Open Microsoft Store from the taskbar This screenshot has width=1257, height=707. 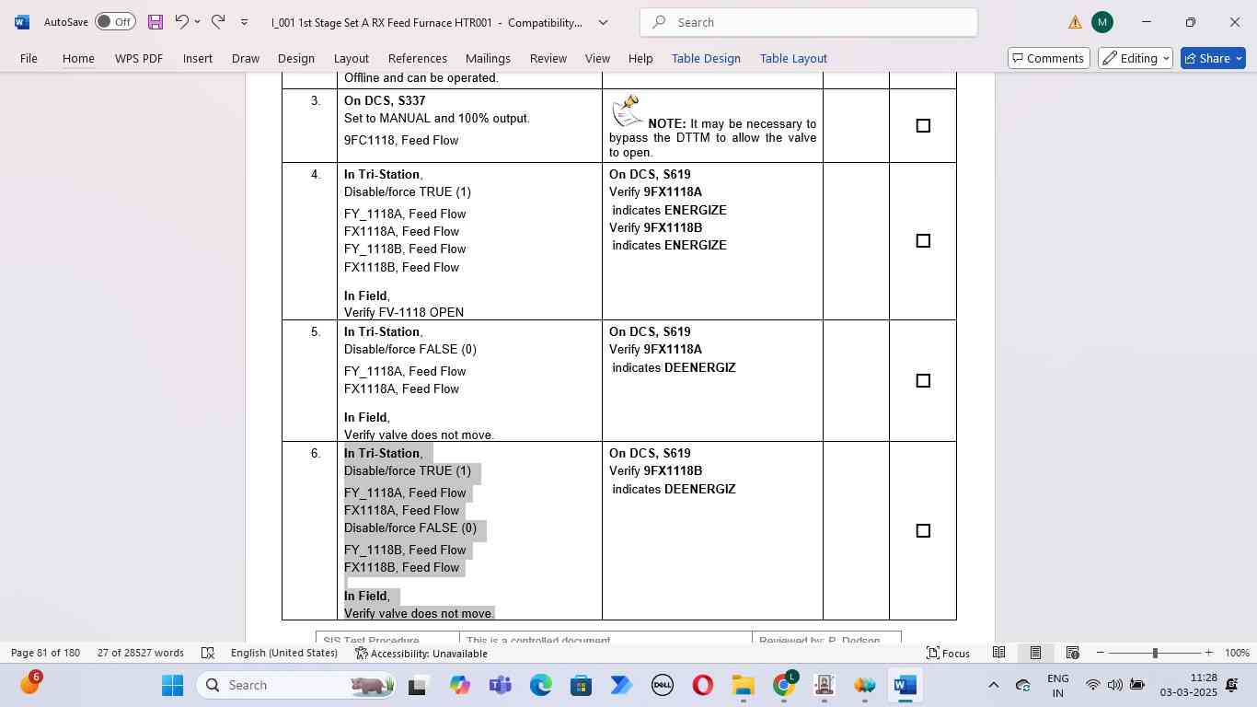[x=581, y=685]
